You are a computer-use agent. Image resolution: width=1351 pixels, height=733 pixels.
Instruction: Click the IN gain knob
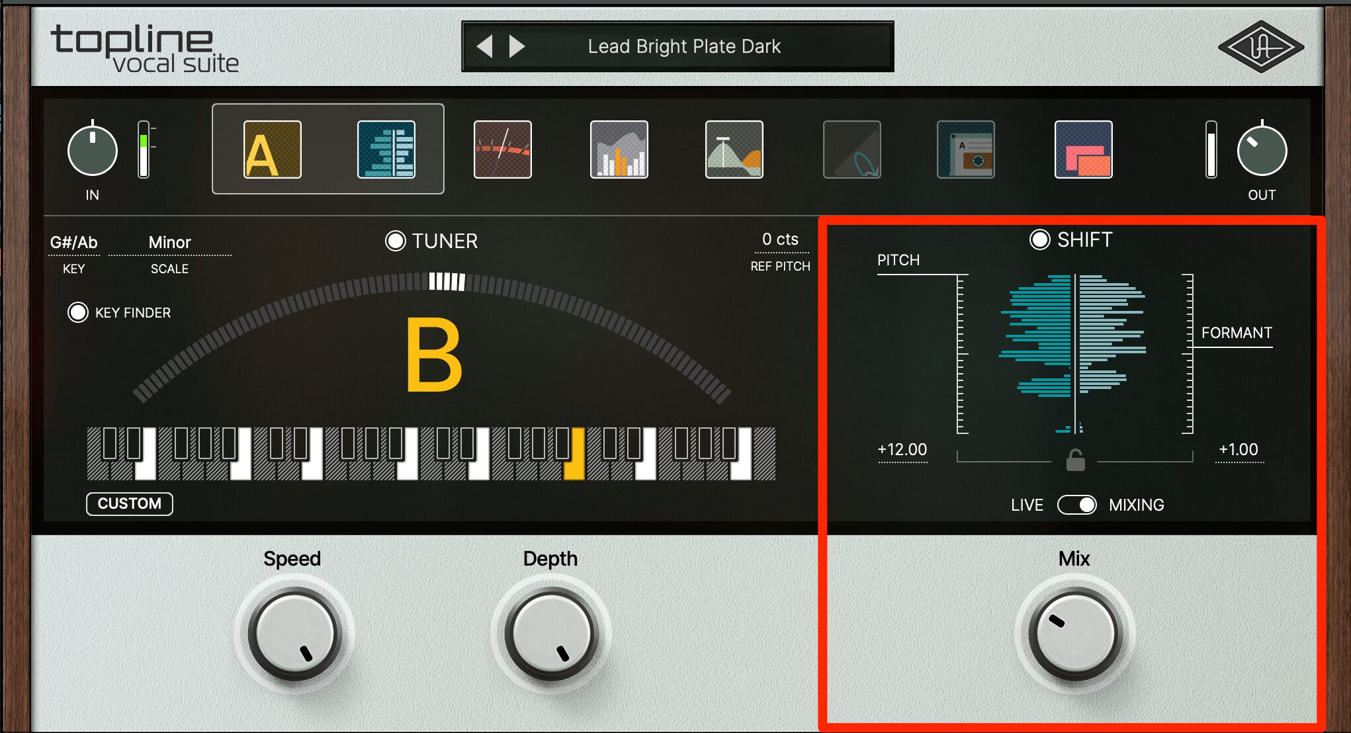pyautogui.click(x=93, y=151)
